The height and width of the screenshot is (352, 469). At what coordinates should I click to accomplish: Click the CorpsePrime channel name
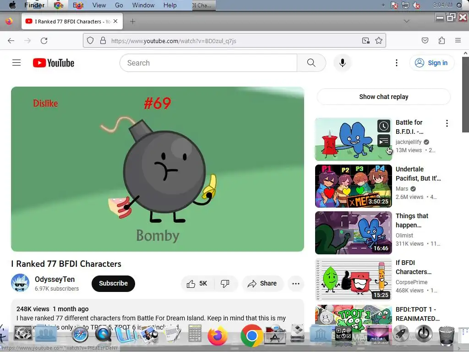pyautogui.click(x=411, y=282)
